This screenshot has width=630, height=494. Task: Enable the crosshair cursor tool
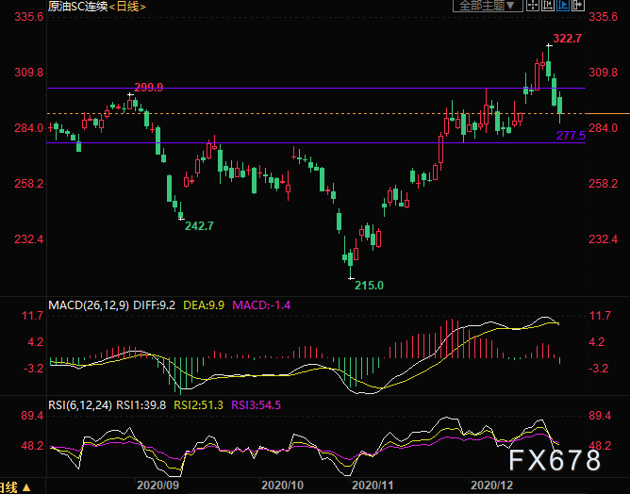533,6
